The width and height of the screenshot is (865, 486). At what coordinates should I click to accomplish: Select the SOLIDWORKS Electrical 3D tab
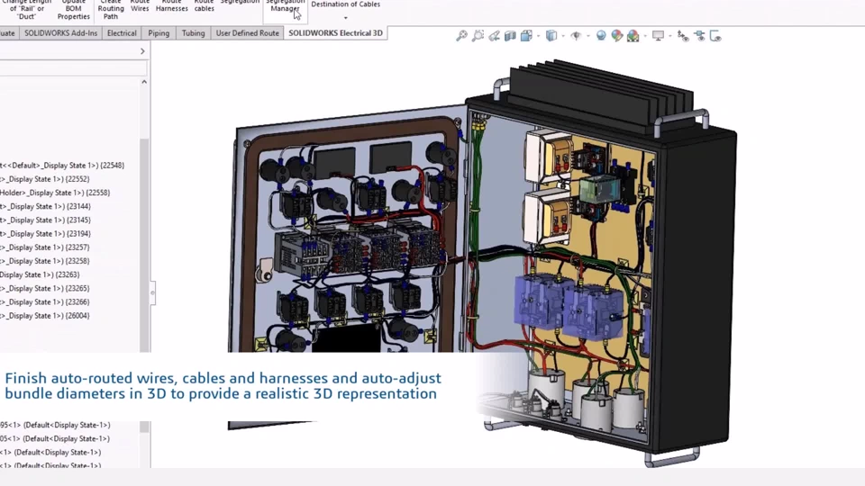[x=335, y=33]
